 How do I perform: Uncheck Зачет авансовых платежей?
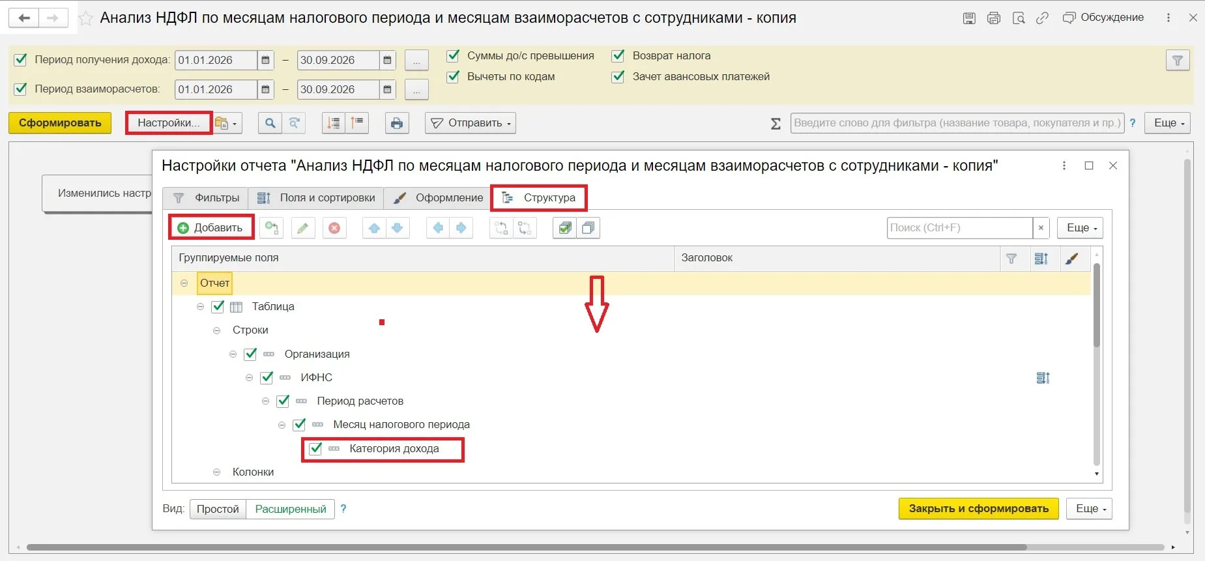pos(618,76)
